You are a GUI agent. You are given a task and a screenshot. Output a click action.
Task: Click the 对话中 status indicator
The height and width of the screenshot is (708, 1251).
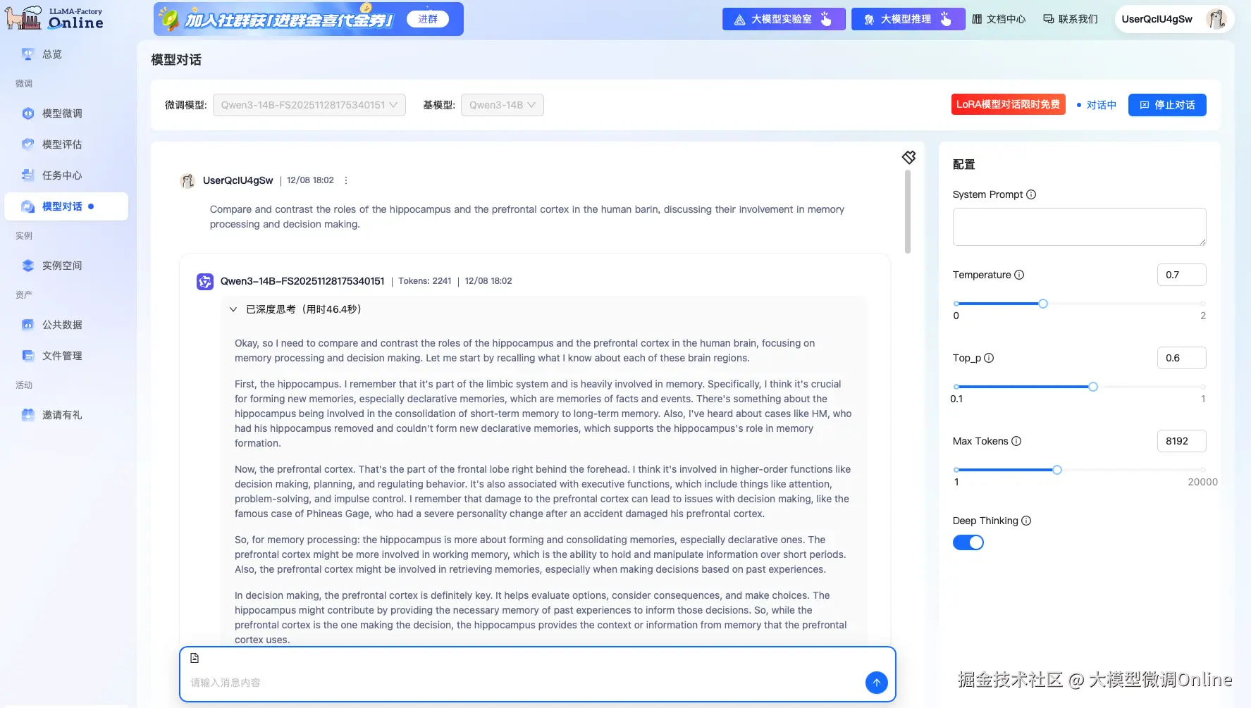(x=1097, y=105)
